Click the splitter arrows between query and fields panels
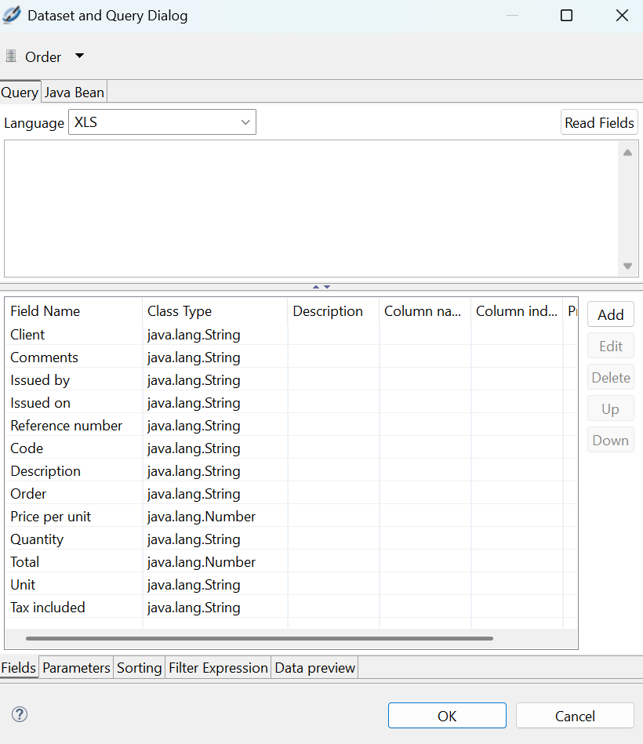This screenshot has height=744, width=643. [x=321, y=287]
